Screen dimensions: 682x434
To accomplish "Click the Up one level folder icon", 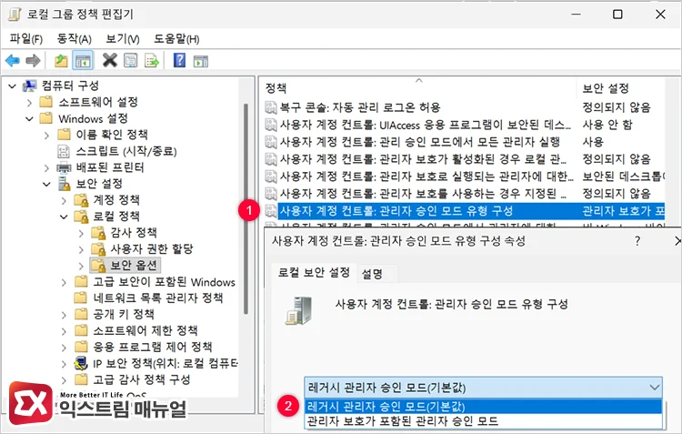I will [61, 61].
